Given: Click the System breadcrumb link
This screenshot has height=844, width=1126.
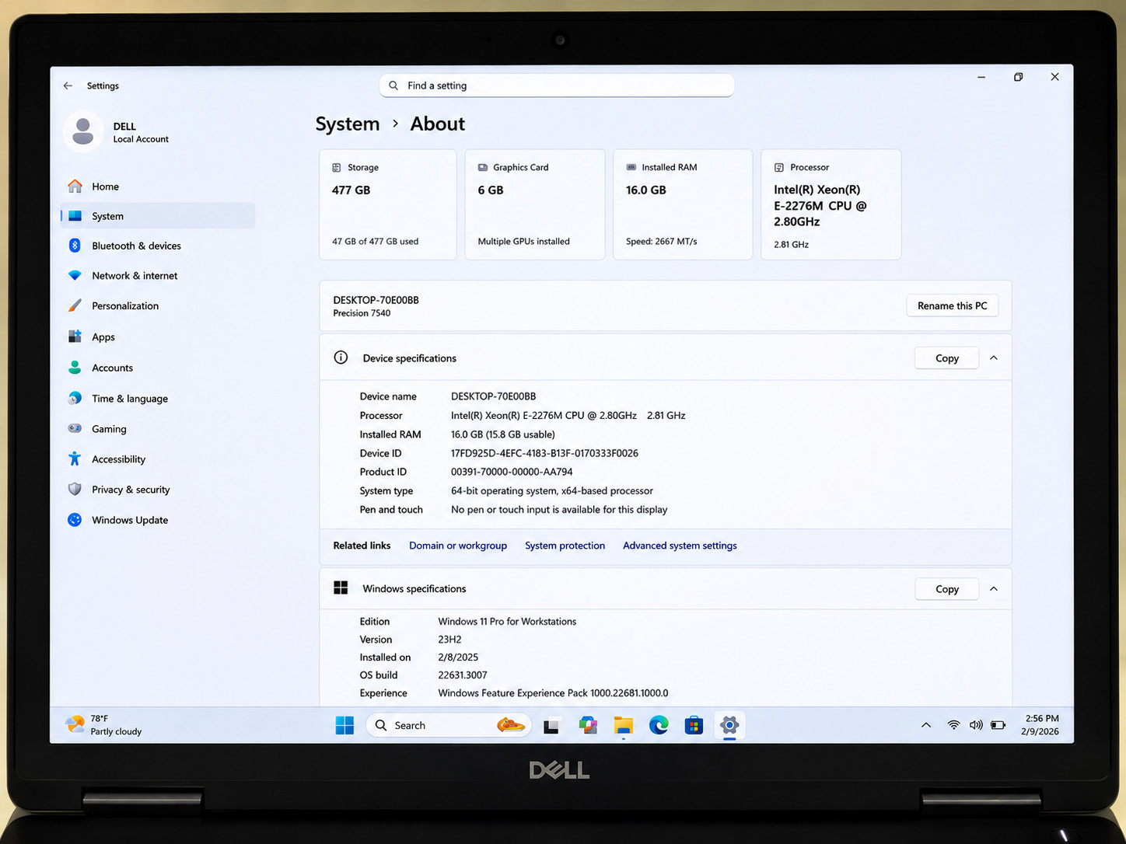Looking at the screenshot, I should [348, 124].
